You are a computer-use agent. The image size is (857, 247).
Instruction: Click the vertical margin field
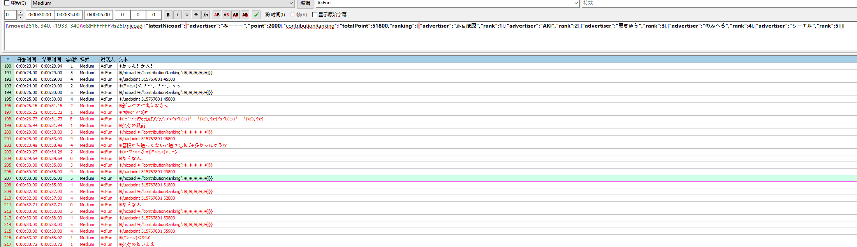[153, 15]
